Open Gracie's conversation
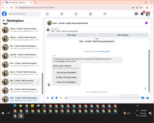 point(21,30)
